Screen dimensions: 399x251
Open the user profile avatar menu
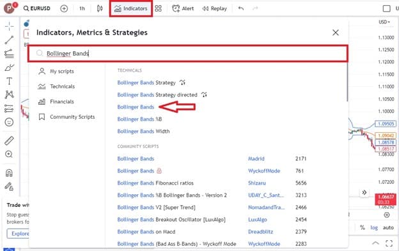tap(10, 8)
